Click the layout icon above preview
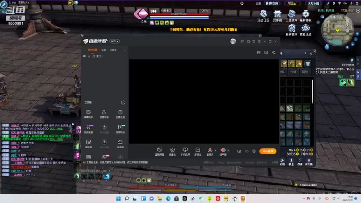The image size is (361, 203). [266, 52]
